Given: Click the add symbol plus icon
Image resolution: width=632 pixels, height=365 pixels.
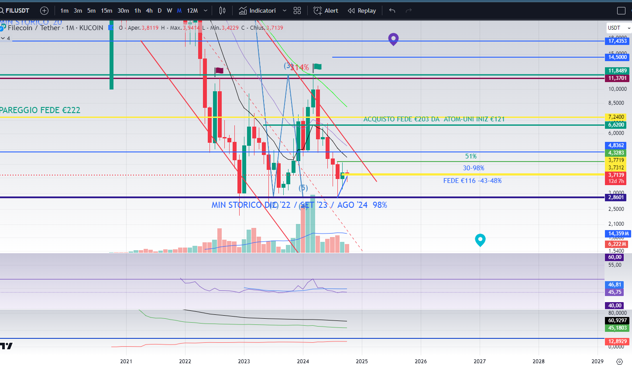Looking at the screenshot, I should (44, 10).
